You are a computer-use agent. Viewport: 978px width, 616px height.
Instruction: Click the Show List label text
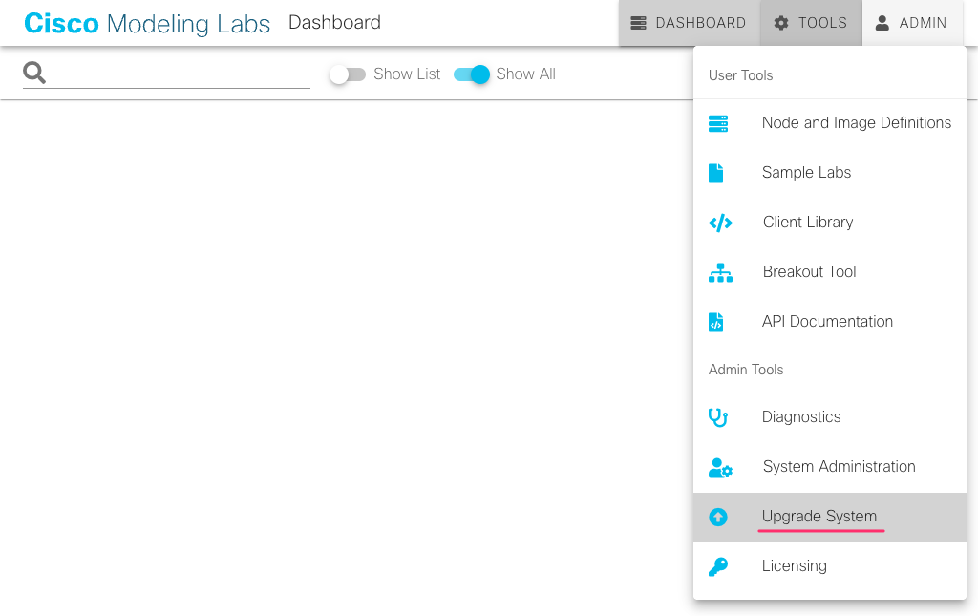[x=407, y=74]
